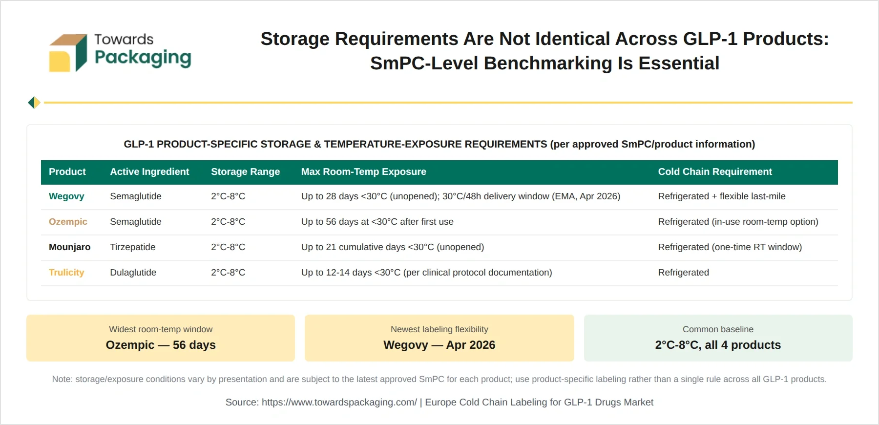Click the Towards Packaging box logo icon
The image size is (879, 425).
tap(68, 53)
